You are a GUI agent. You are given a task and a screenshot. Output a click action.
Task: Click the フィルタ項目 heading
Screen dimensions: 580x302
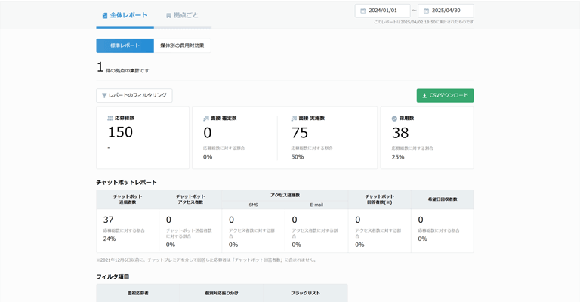113,276
